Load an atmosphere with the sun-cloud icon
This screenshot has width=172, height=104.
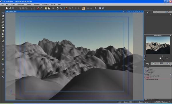(x=46, y=8)
